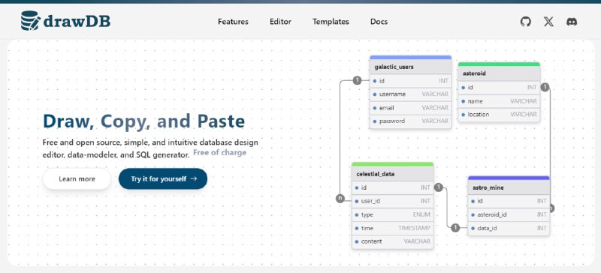Open the Discord icon link
Image resolution: width=601 pixels, height=273 pixels.
[572, 22]
